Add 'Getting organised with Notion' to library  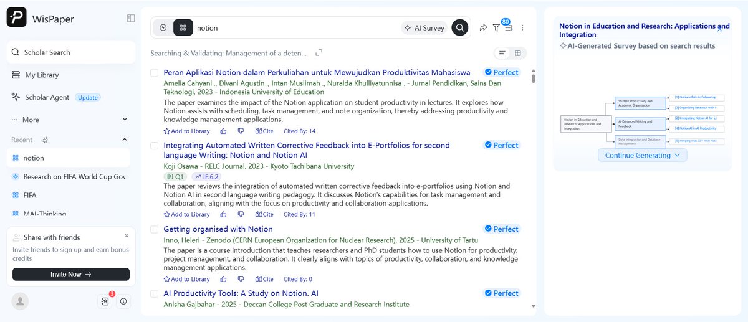pos(186,279)
